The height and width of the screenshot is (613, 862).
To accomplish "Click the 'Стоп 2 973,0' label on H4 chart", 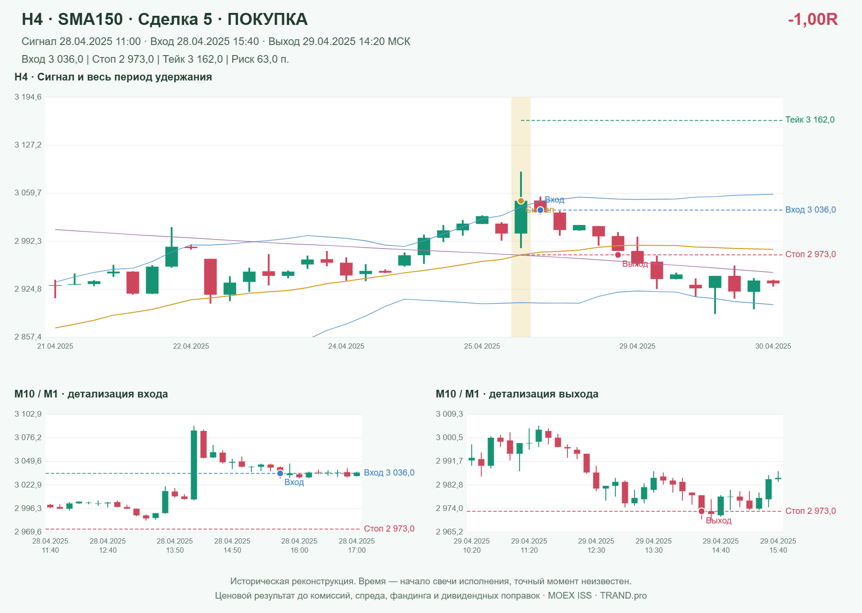I will pyautogui.click(x=810, y=254).
